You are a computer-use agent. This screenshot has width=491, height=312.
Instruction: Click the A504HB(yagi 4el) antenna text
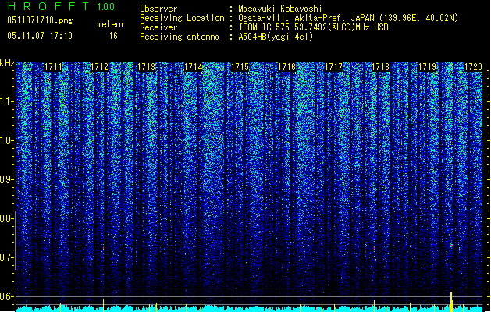(x=276, y=37)
